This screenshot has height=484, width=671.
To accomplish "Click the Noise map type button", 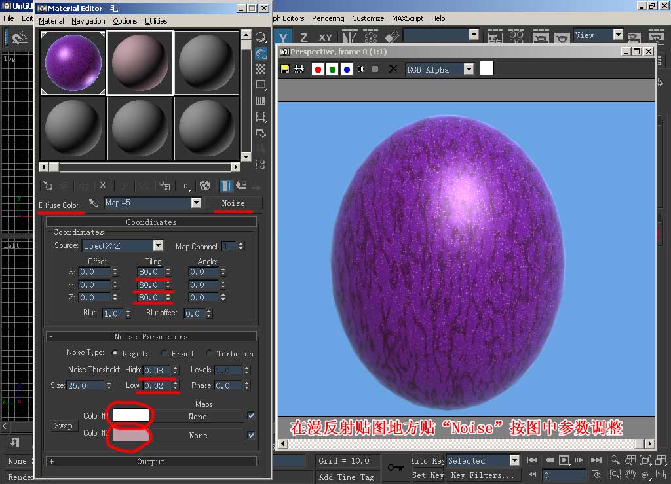I will point(233,203).
